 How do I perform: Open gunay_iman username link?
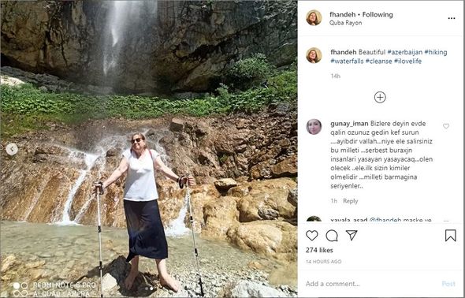pyautogui.click(x=349, y=124)
